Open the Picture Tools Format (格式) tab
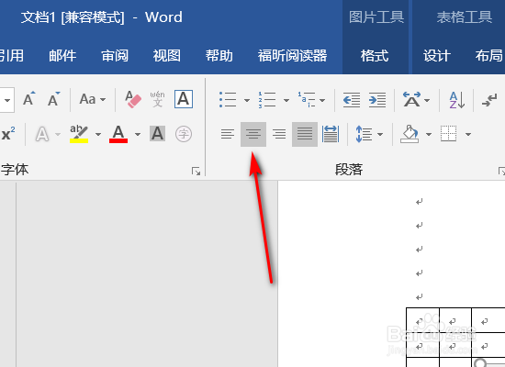The height and width of the screenshot is (367, 505). click(375, 56)
